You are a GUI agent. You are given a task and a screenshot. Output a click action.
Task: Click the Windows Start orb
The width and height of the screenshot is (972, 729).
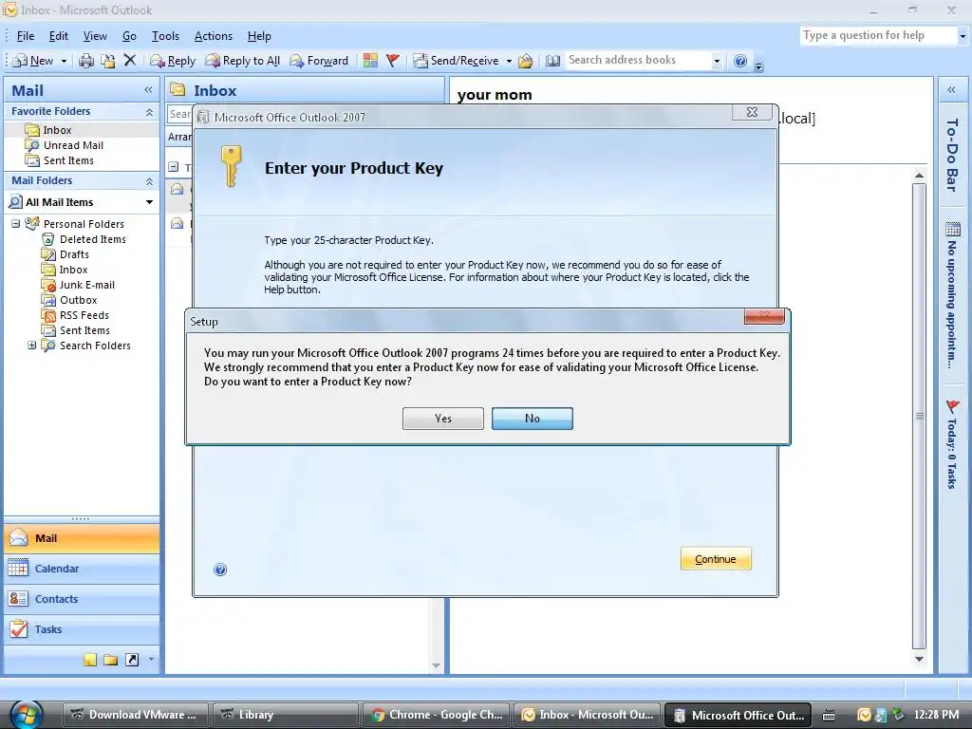(x=26, y=714)
